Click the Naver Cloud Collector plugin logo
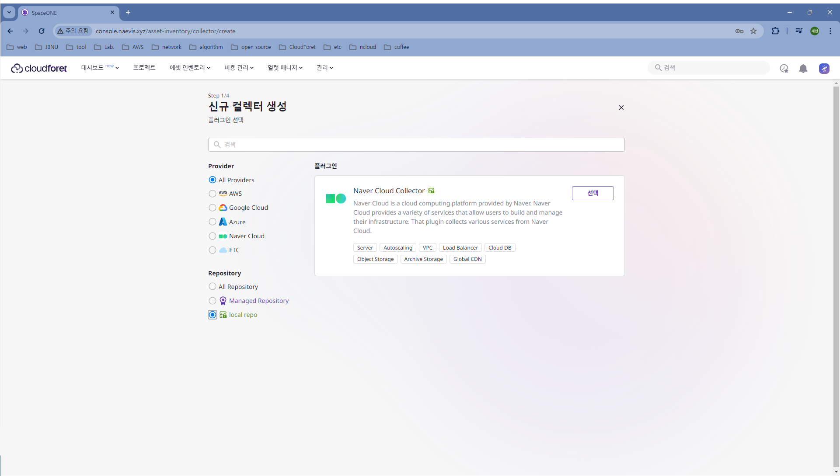This screenshot has height=476, width=840. tap(335, 199)
